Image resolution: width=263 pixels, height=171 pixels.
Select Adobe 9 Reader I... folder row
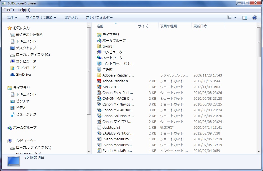159,75
